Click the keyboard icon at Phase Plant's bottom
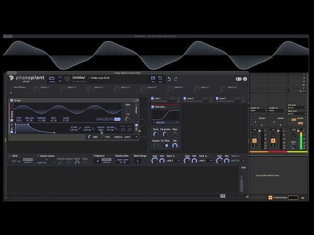This screenshot has height=235, width=314. pyautogui.click(x=223, y=196)
